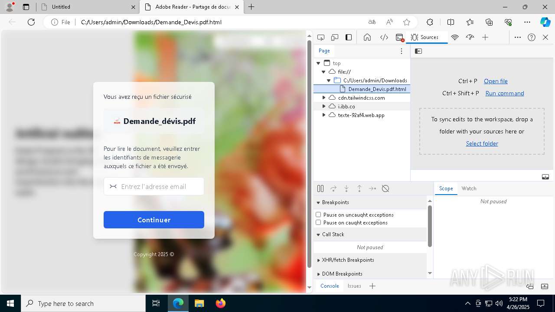Step over next function call icon
The height and width of the screenshot is (312, 555).
[333, 188]
